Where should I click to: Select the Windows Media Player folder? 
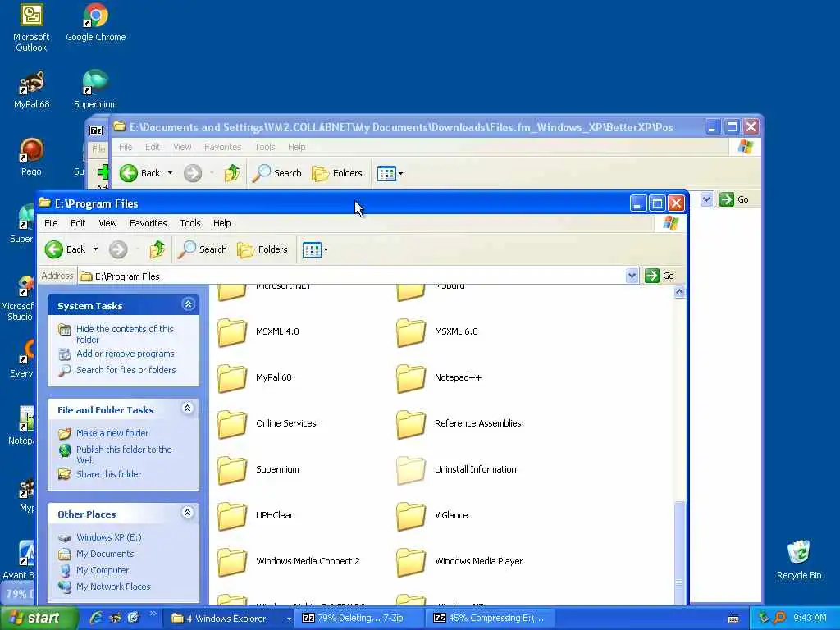[459, 562]
